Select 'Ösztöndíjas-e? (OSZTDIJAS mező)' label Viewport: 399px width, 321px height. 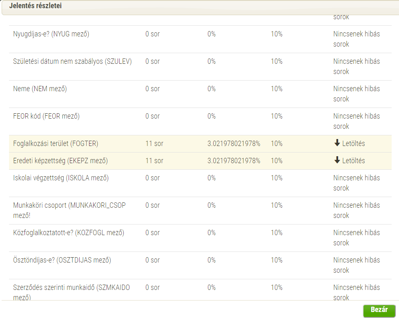point(62,260)
